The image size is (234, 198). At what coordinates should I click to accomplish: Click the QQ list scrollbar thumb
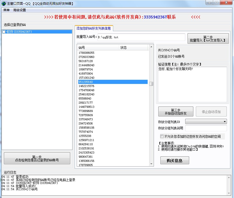tap(151, 84)
